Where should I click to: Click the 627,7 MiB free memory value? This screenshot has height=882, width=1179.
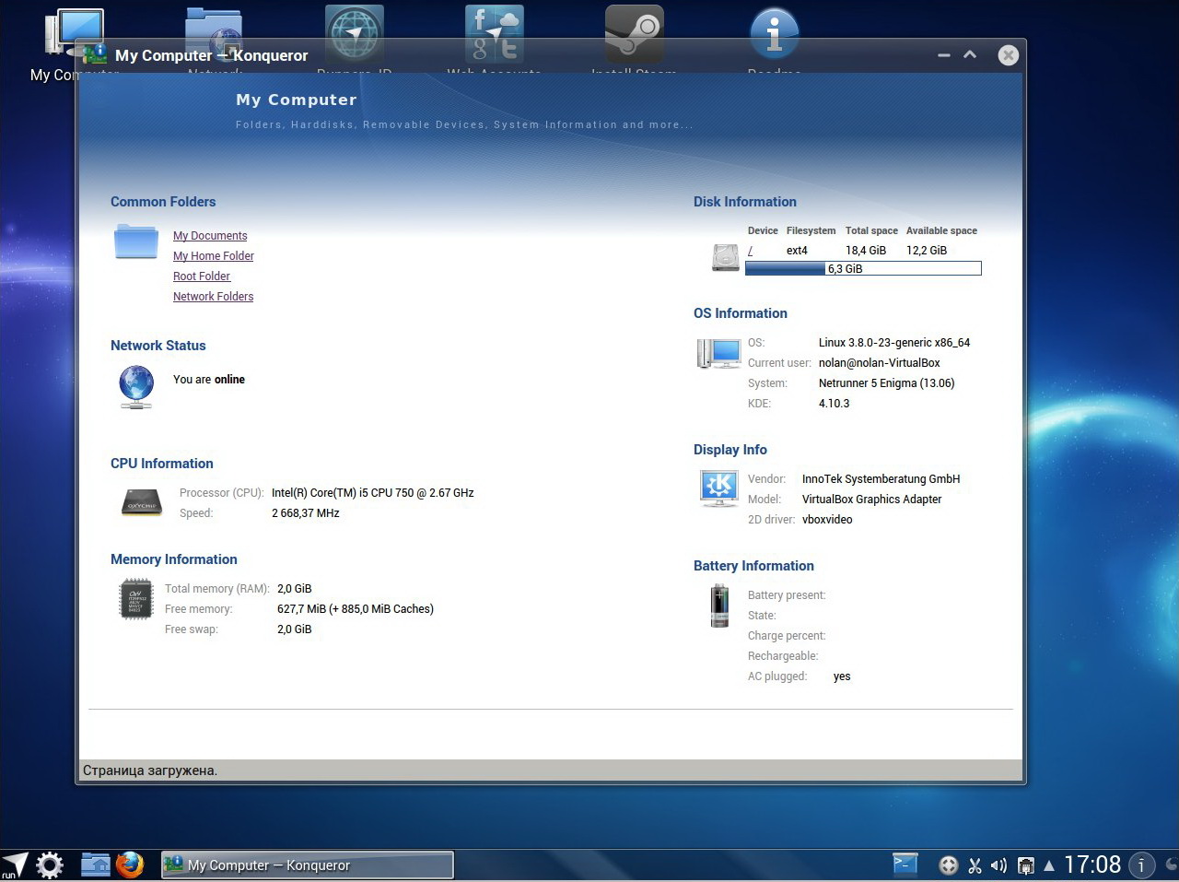coord(356,609)
